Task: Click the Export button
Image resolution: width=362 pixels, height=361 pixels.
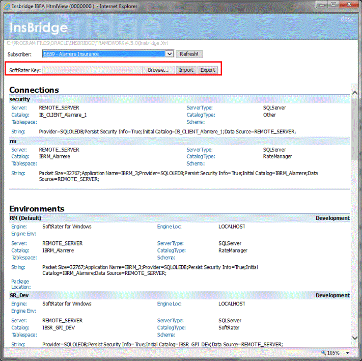Action: click(208, 70)
